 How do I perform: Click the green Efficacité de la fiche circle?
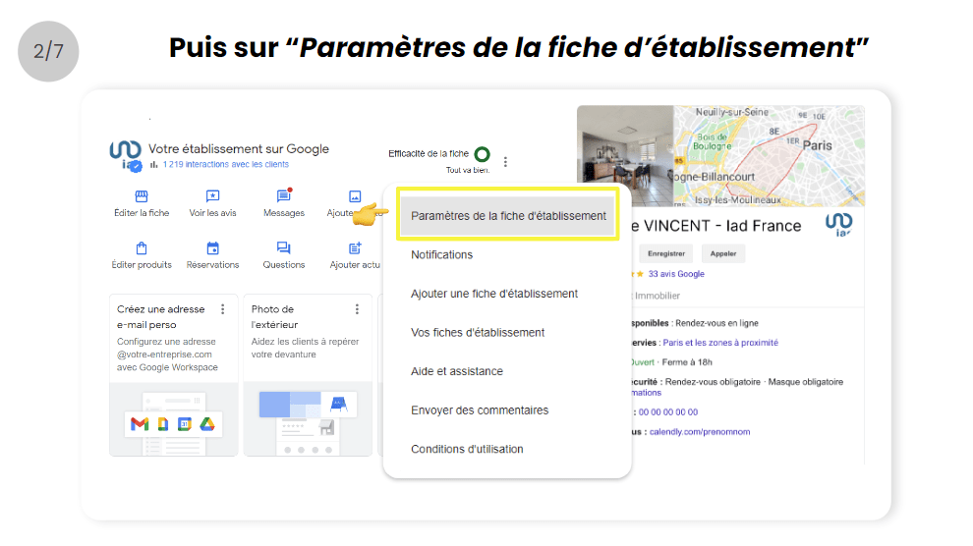483,154
